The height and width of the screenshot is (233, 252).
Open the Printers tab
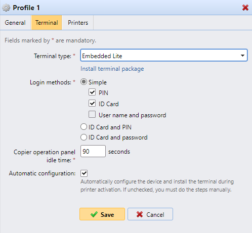(78, 23)
